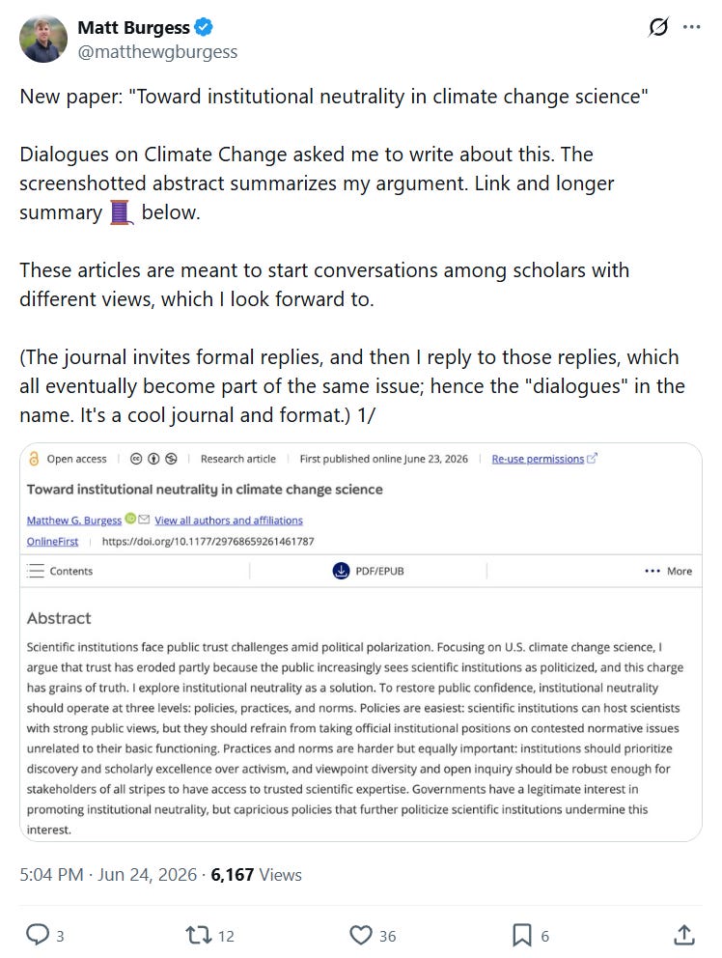Click Matt Burgess profile avatar
This screenshot has height=958, width=722.
point(43,39)
